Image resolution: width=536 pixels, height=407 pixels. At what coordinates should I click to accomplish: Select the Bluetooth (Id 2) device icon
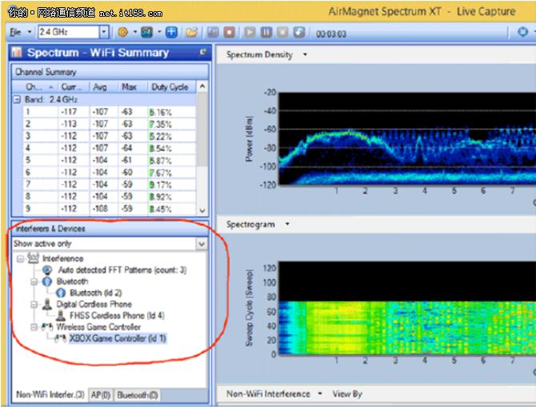(x=60, y=293)
